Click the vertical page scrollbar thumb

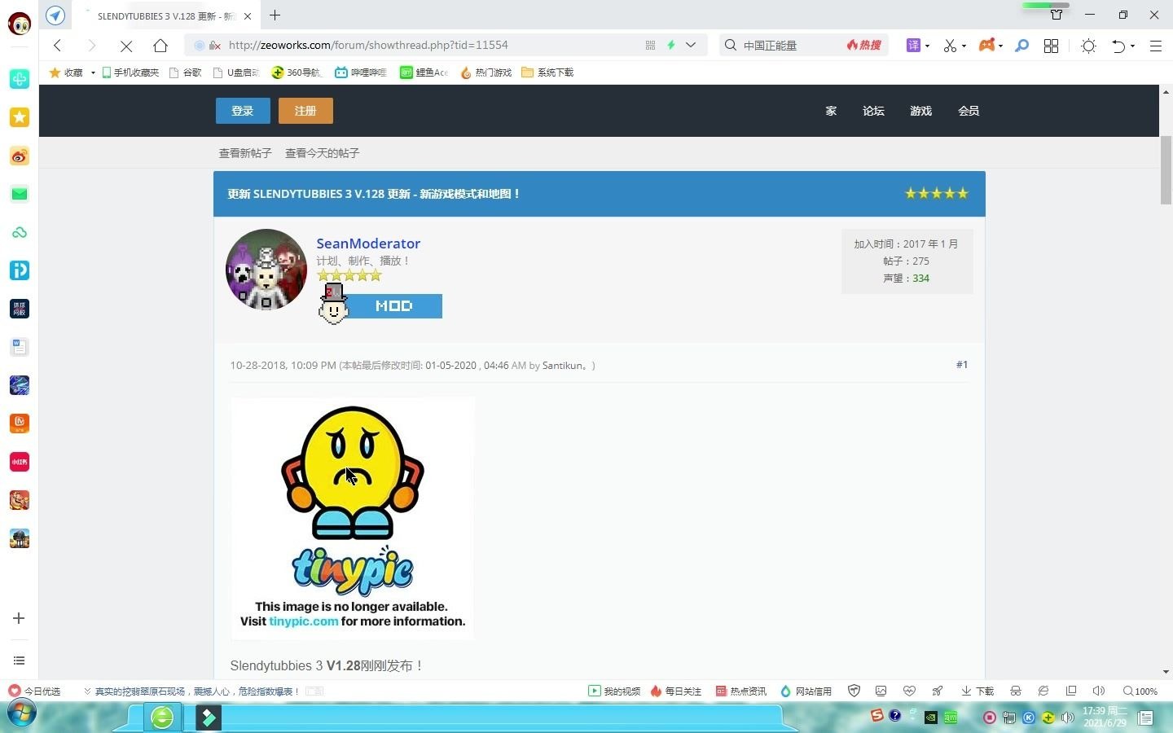point(1166,170)
